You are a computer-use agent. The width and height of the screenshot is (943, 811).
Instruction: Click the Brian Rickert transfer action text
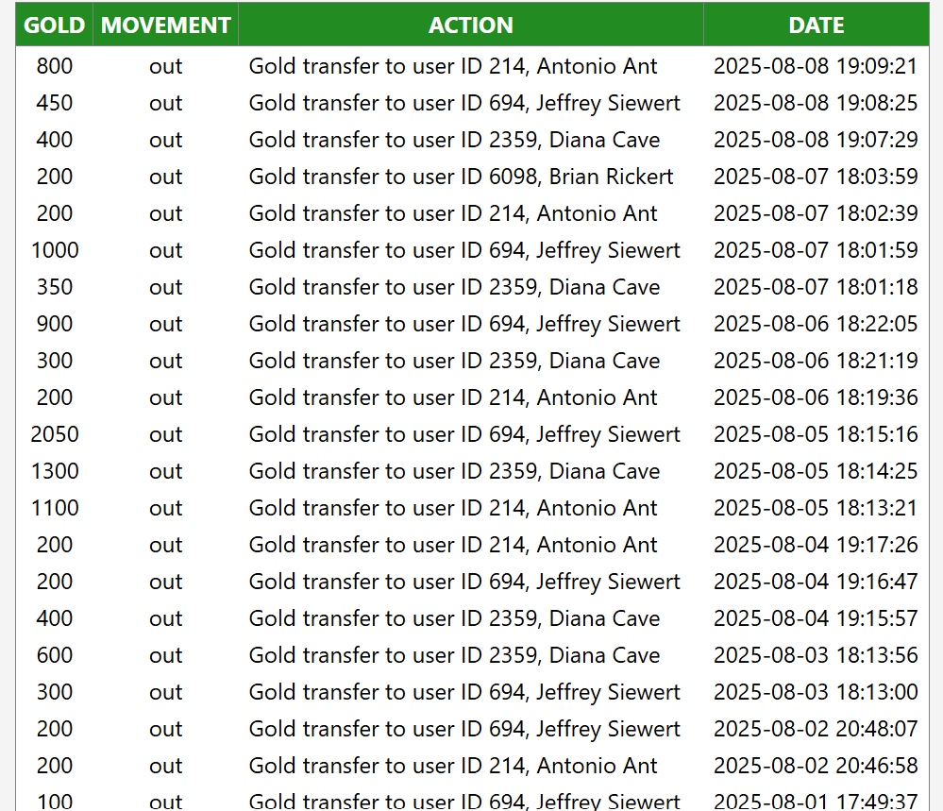tap(461, 177)
